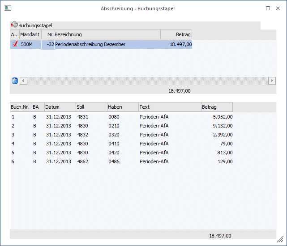The height and width of the screenshot is (246, 287).
Task: Click the Soll column header
Action: [91, 107]
